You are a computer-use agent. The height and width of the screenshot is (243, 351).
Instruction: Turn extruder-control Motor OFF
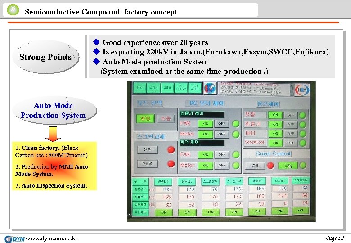tap(221, 134)
